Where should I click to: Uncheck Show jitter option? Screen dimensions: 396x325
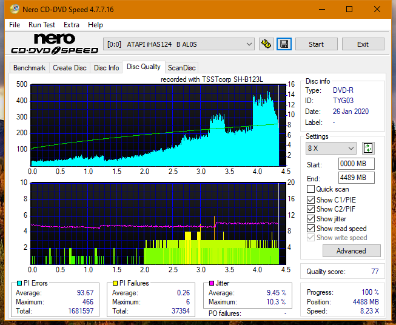[x=310, y=219]
